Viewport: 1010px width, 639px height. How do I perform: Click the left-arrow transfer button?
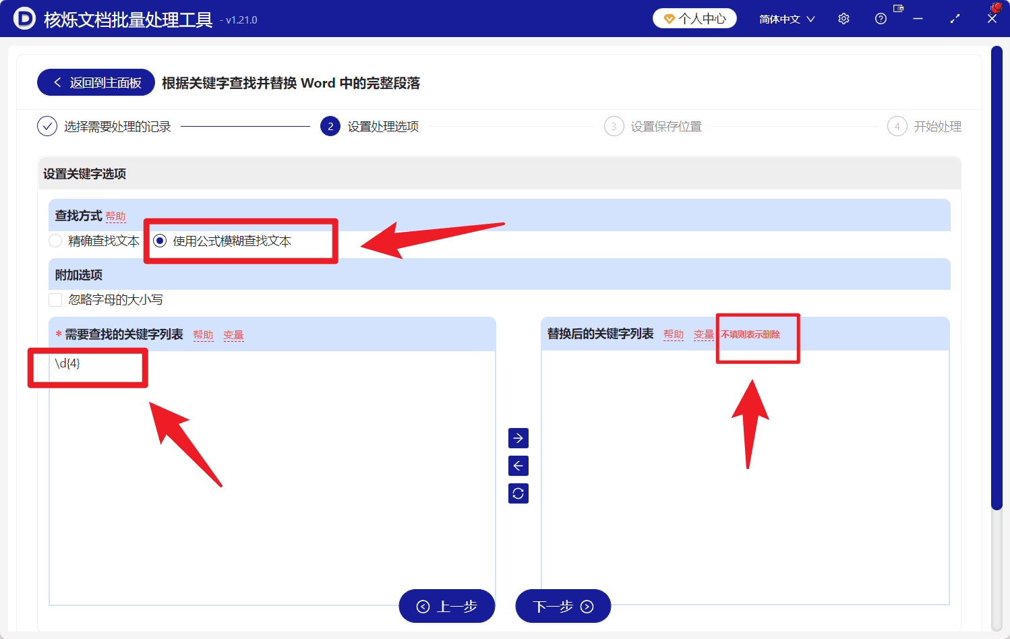pyautogui.click(x=518, y=465)
